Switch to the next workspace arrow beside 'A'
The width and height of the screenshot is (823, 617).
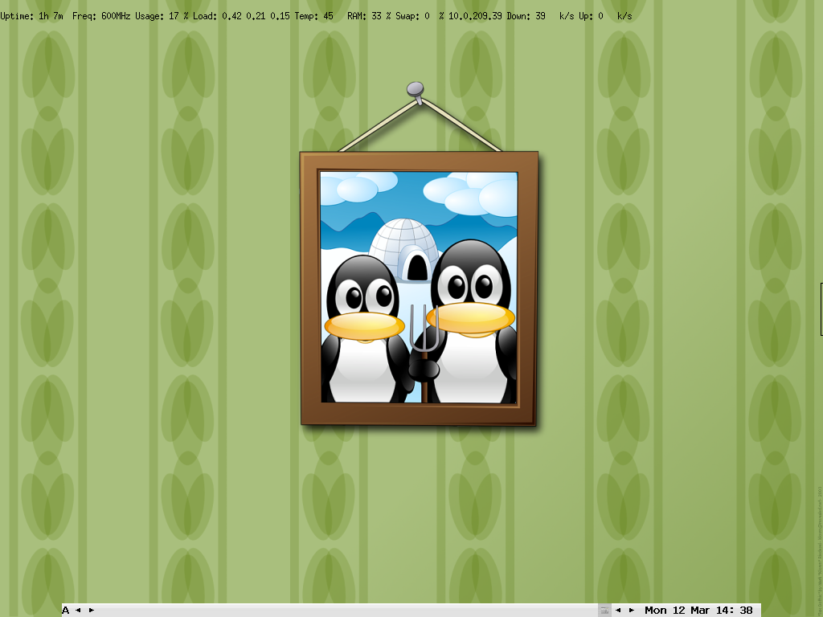(x=92, y=611)
